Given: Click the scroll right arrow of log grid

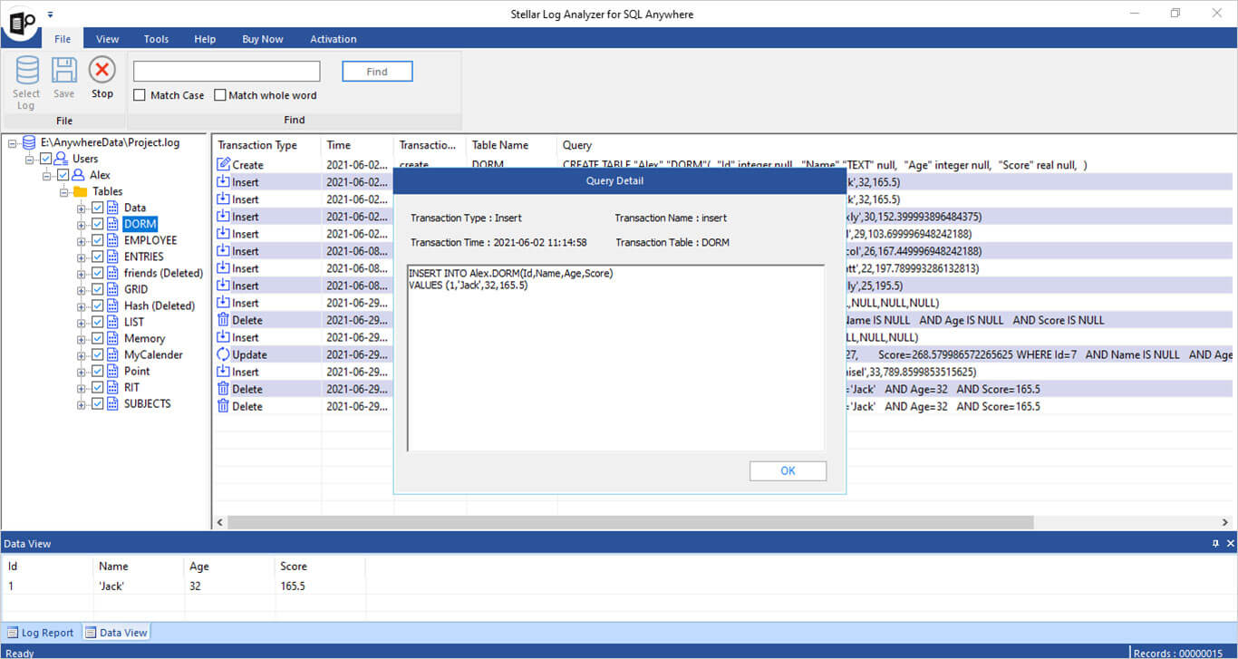Looking at the screenshot, I should pyautogui.click(x=1227, y=523).
